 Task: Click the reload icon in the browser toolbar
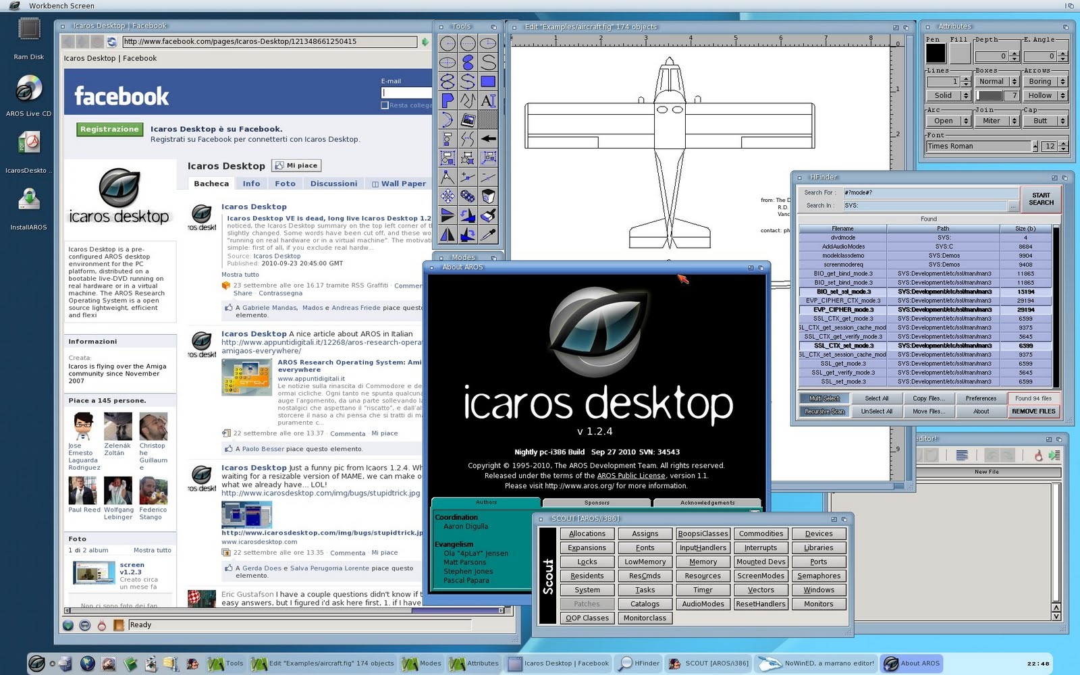coord(111,42)
